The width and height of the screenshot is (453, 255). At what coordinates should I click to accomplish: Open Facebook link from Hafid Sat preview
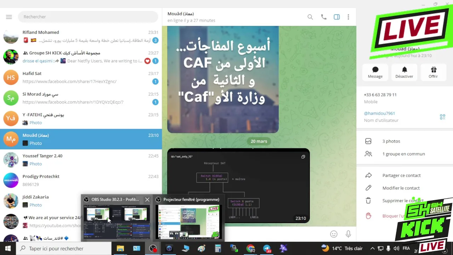point(69,81)
